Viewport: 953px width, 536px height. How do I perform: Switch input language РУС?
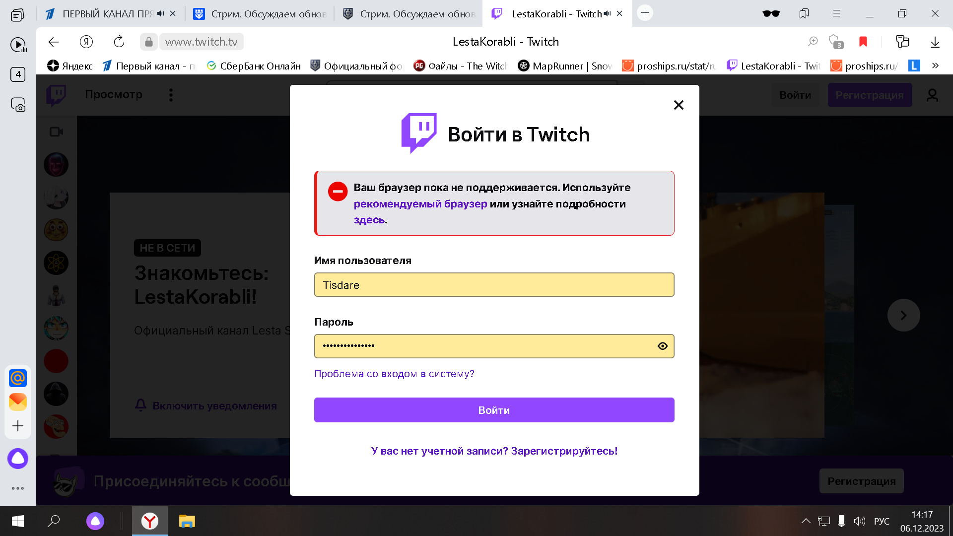882,521
